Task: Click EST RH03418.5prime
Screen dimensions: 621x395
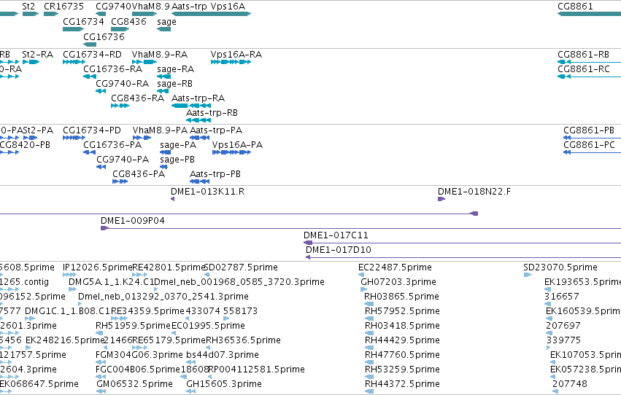Action: 369,333
